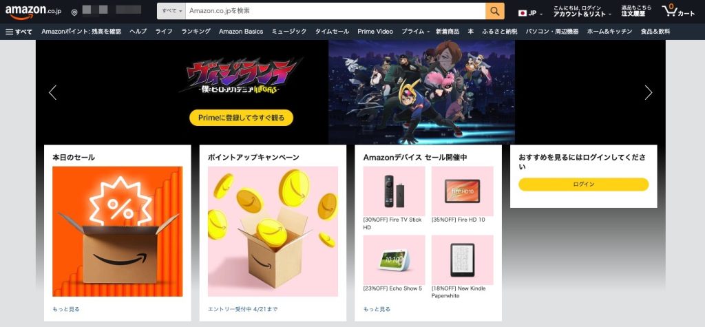Screen dimensions: 705x327
Task: Select Prime Video in the navigation bar
Action: tap(375, 32)
